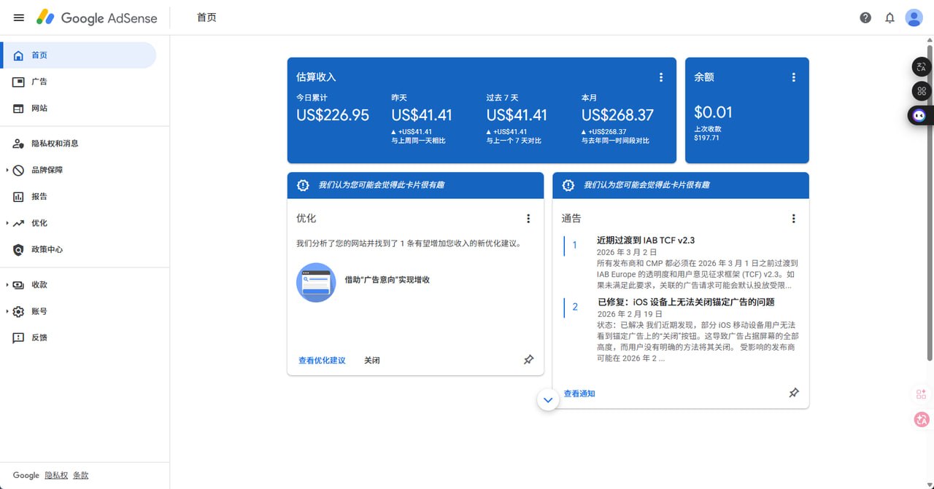Click the pink round translate widget icon

coord(922,419)
